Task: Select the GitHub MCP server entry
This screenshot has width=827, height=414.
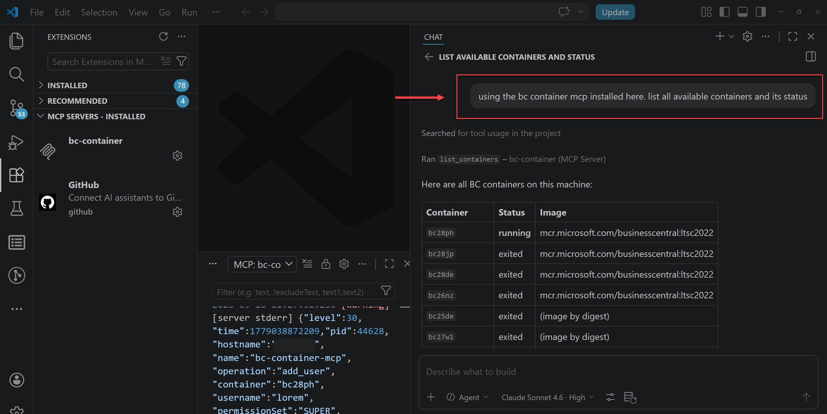Action: (115, 198)
